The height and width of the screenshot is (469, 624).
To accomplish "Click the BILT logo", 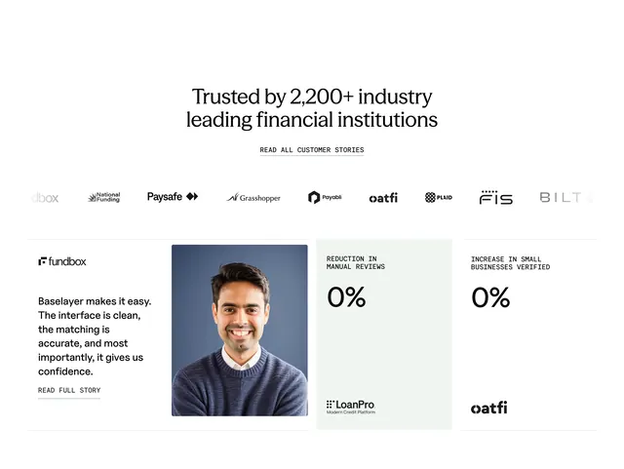I will coord(561,197).
